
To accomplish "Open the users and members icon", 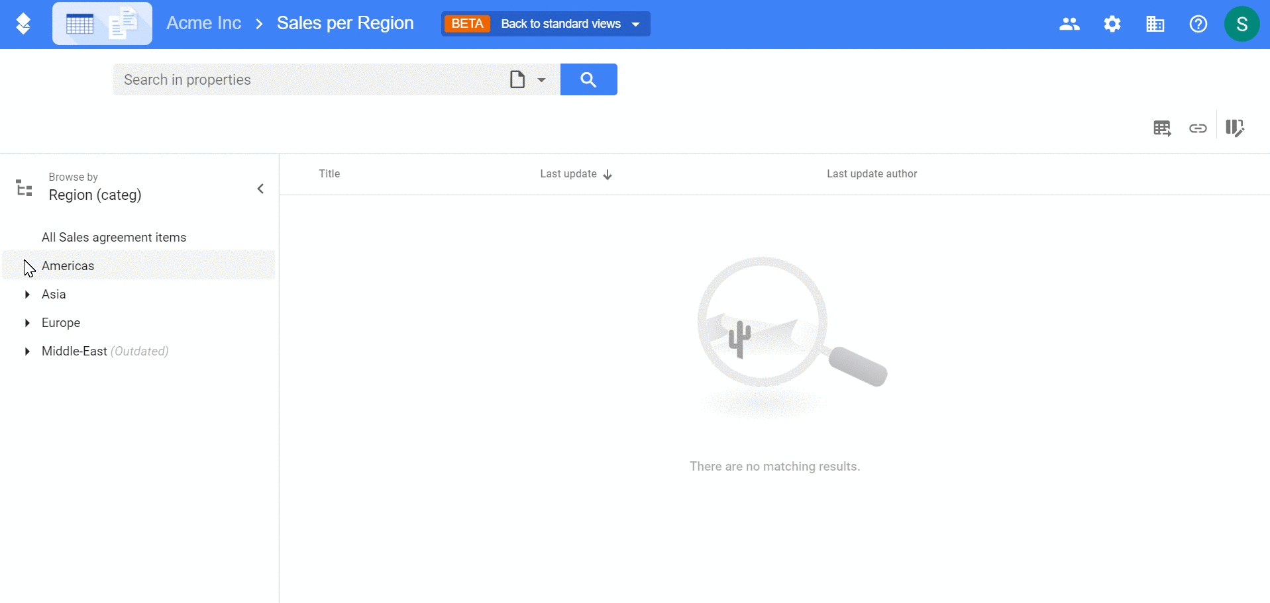I will pyautogui.click(x=1069, y=24).
